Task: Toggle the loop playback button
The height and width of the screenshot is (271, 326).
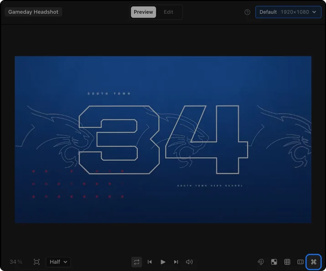Action: pos(137,262)
